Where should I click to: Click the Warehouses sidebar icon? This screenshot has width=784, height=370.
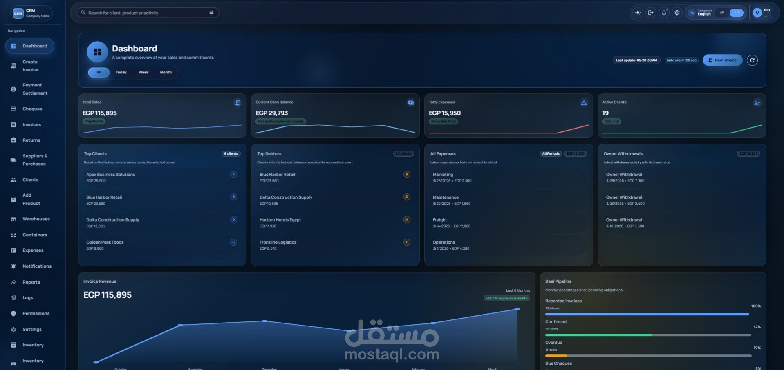click(x=13, y=219)
